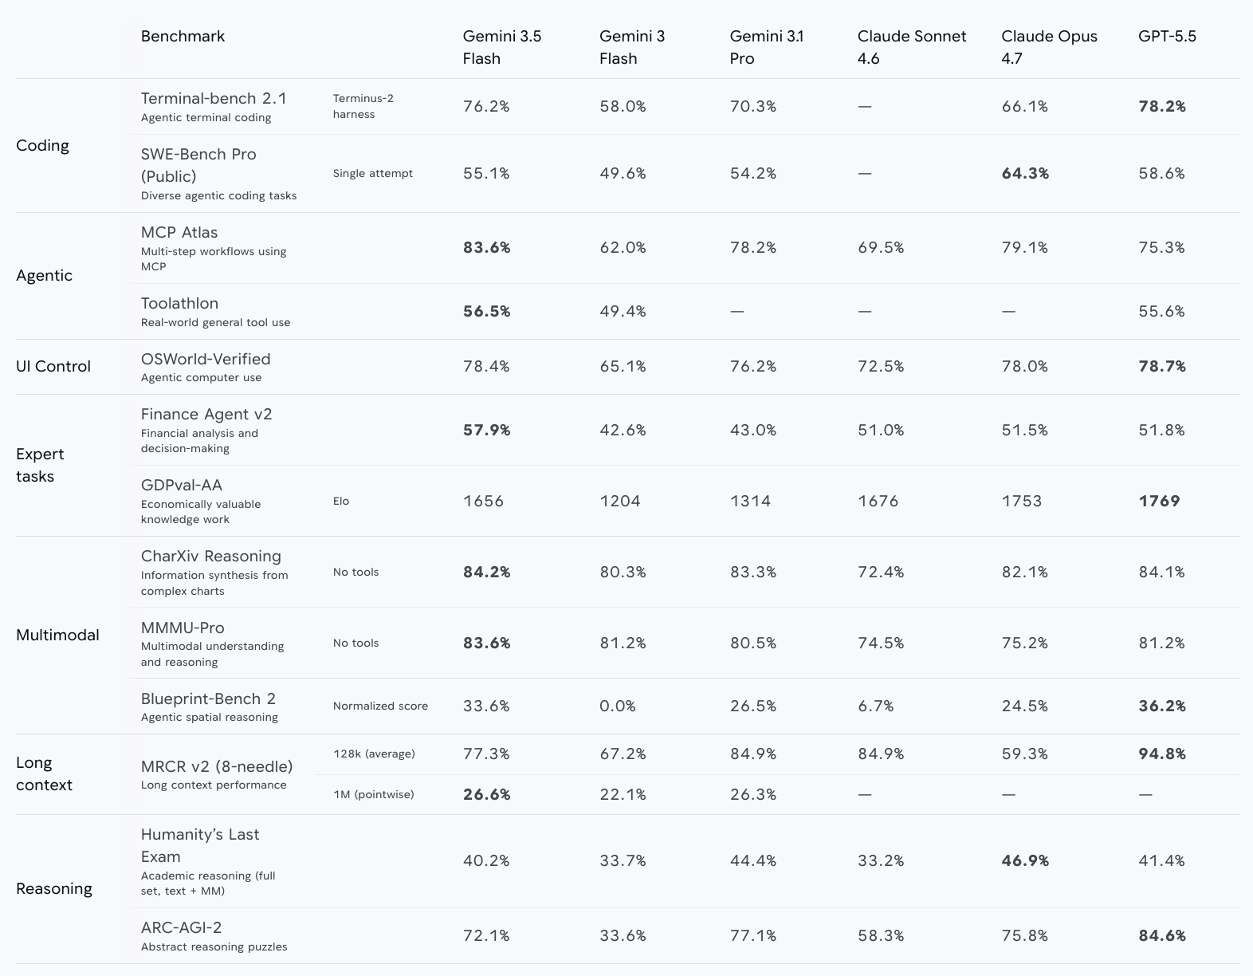Select the bold 64.3% SWE-Bench Pro score
Viewport: 1253px width, 976px height.
point(1025,173)
